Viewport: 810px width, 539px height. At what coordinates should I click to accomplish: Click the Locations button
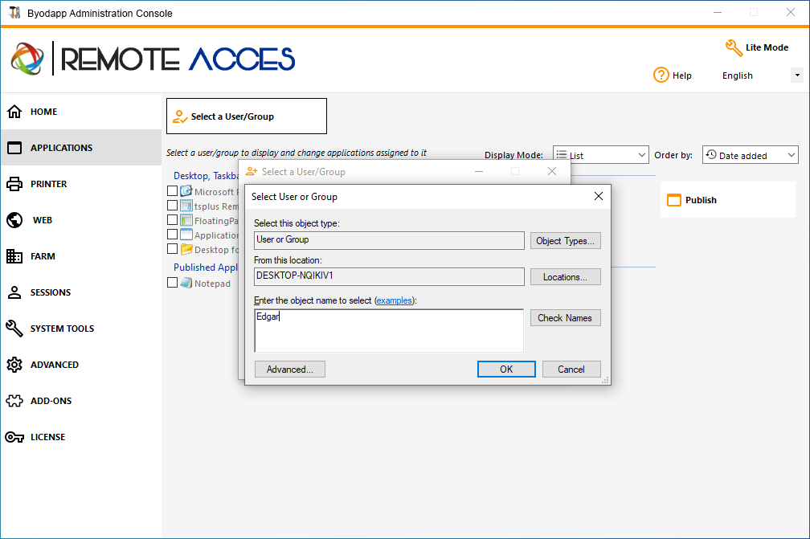pos(565,276)
